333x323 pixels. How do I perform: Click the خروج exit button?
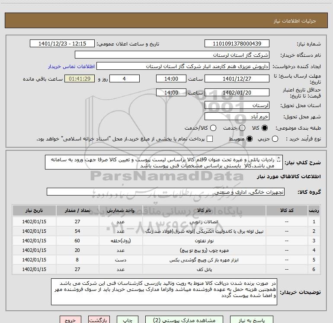[x=70, y=320]
